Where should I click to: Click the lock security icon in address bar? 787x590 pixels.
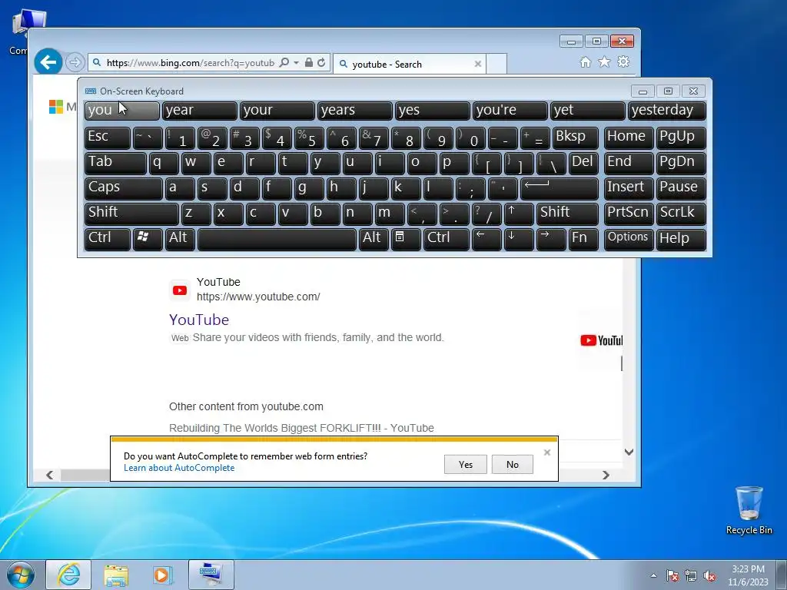tap(309, 62)
